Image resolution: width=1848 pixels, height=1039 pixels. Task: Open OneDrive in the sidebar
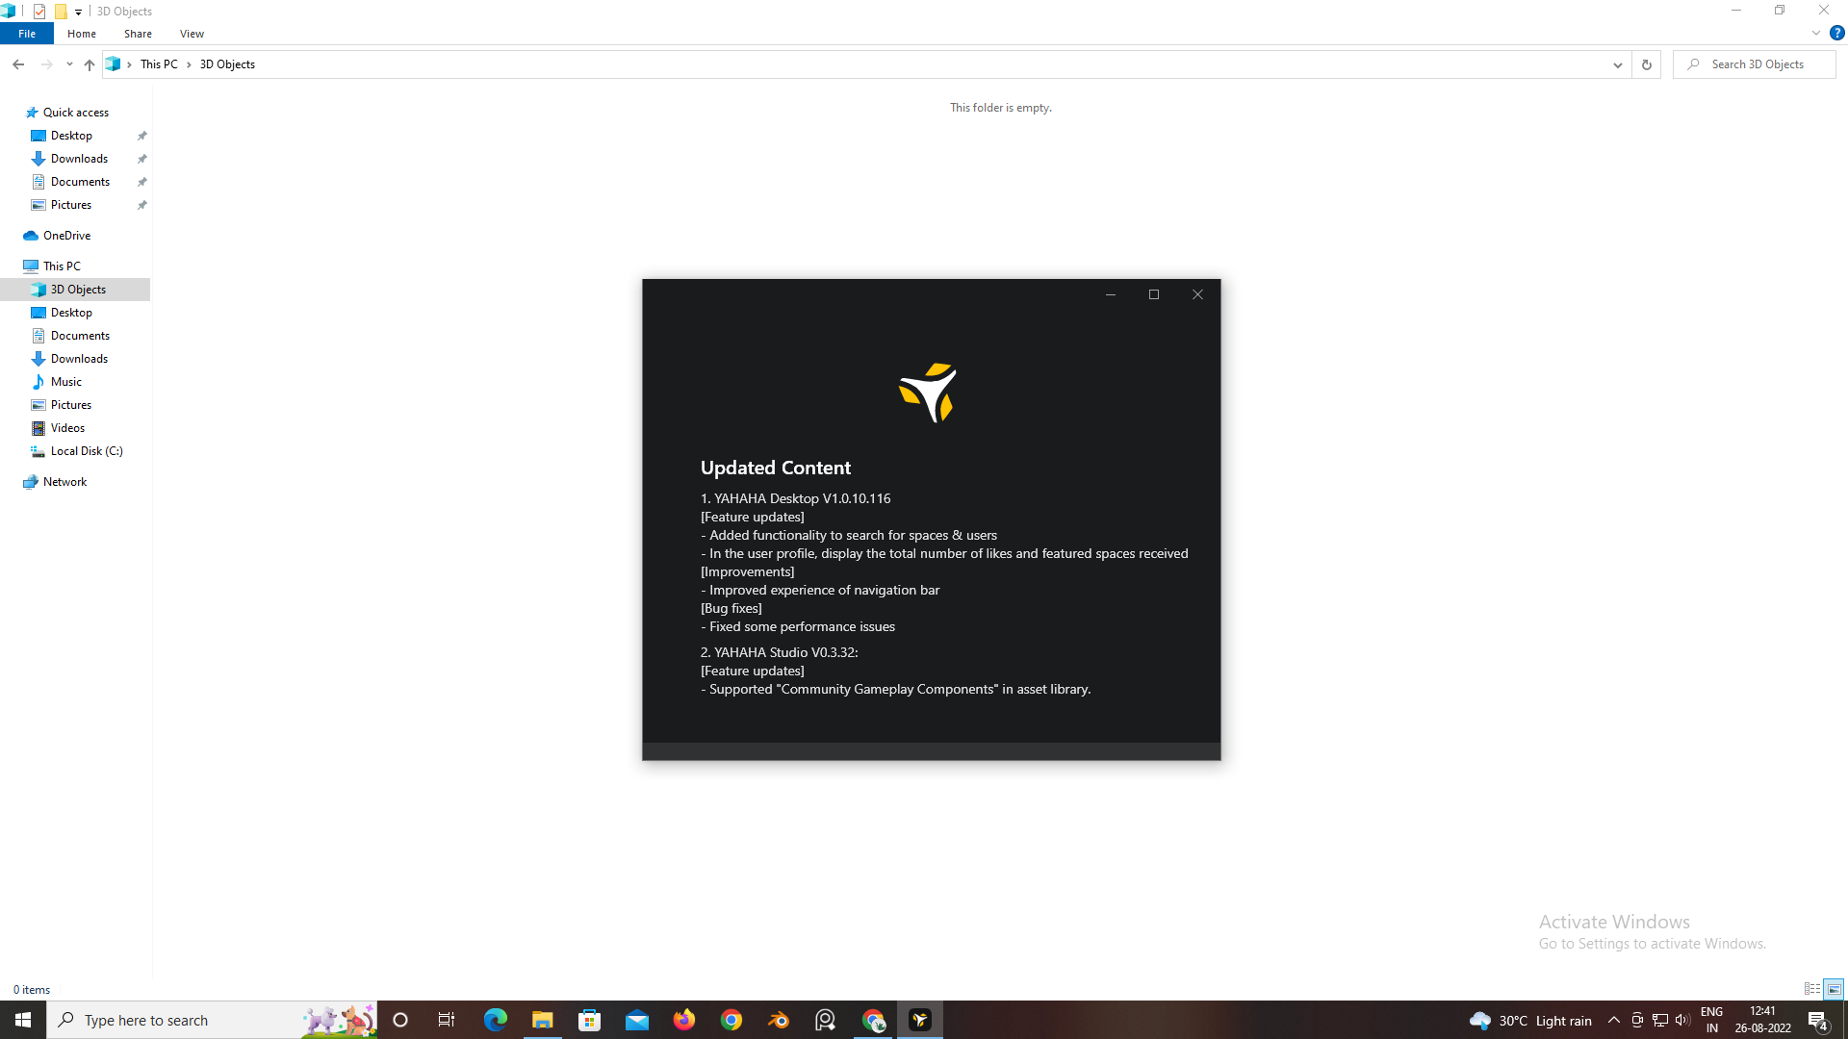click(66, 235)
